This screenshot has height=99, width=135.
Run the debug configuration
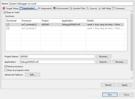coord(110,95)
